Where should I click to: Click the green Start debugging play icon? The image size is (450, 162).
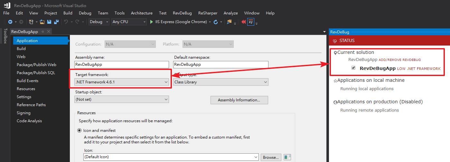(152, 22)
